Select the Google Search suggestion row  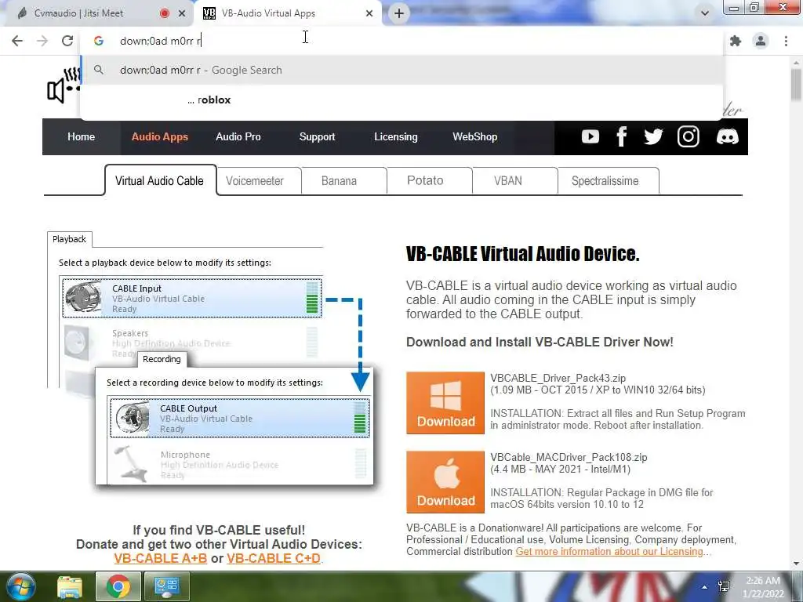(402, 70)
